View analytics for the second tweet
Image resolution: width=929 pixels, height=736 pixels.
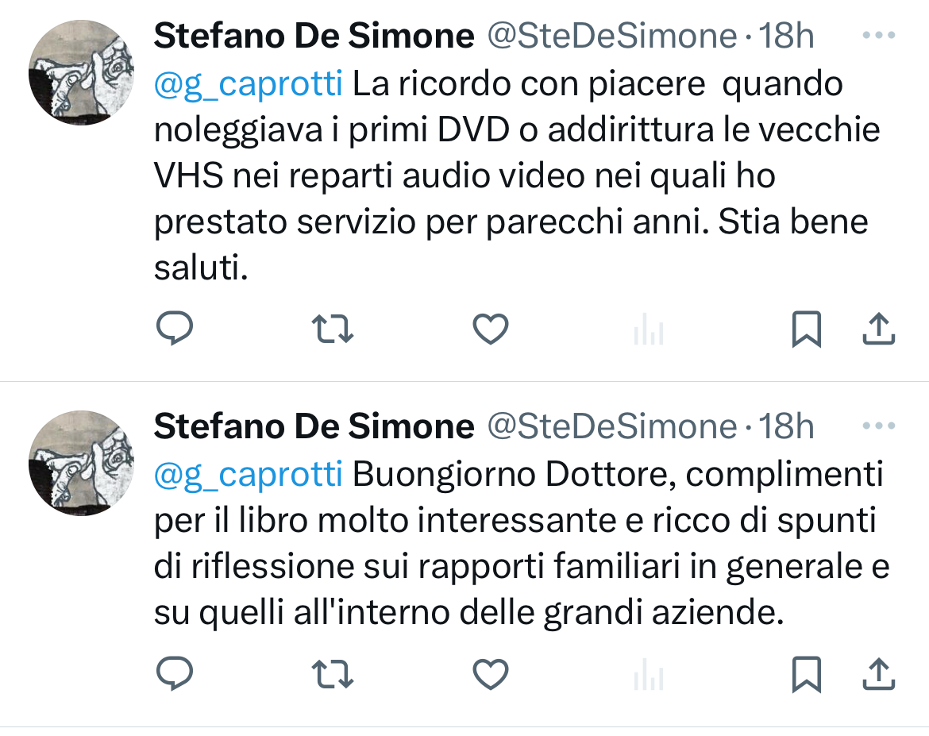649,677
